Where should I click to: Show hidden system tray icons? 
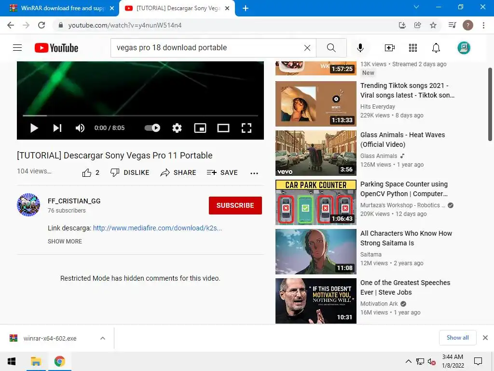408,361
